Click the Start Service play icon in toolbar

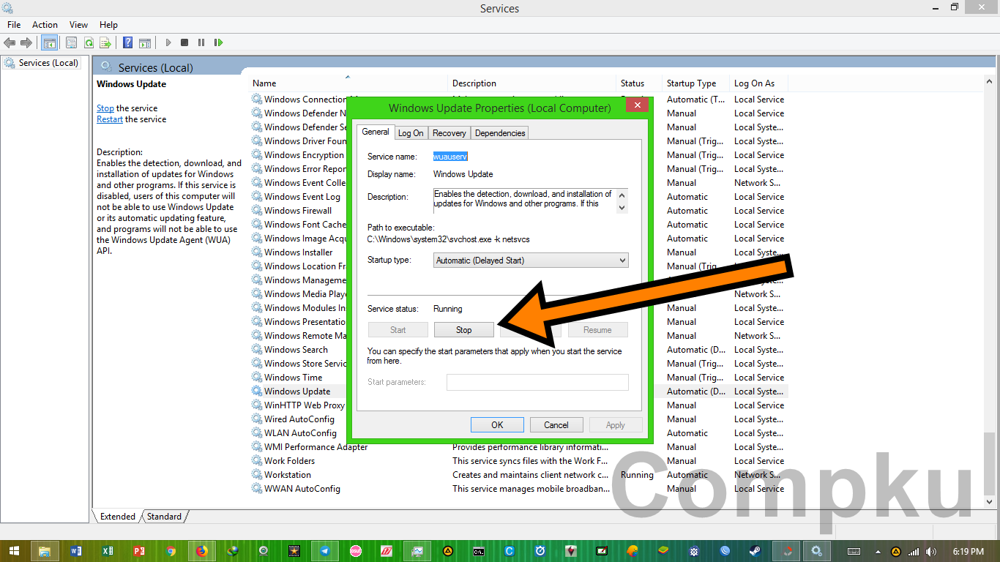pyautogui.click(x=168, y=42)
